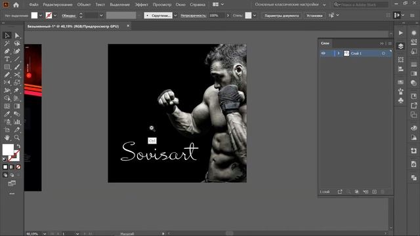Create new layer in Layers panel
The width and height of the screenshot is (420, 236).
pos(375,192)
